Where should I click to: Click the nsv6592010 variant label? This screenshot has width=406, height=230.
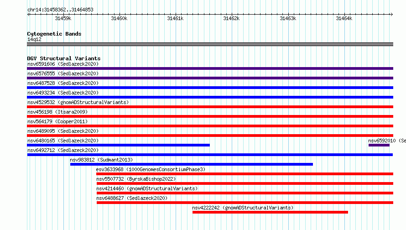pyautogui.click(x=387, y=141)
